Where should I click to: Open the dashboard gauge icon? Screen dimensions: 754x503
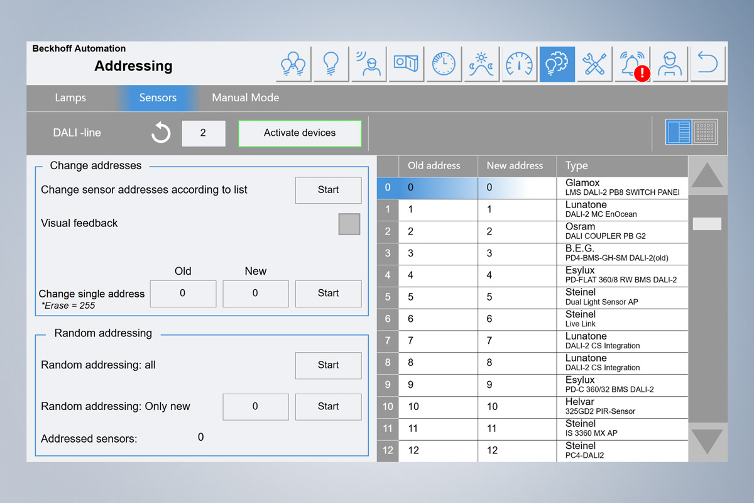click(519, 64)
